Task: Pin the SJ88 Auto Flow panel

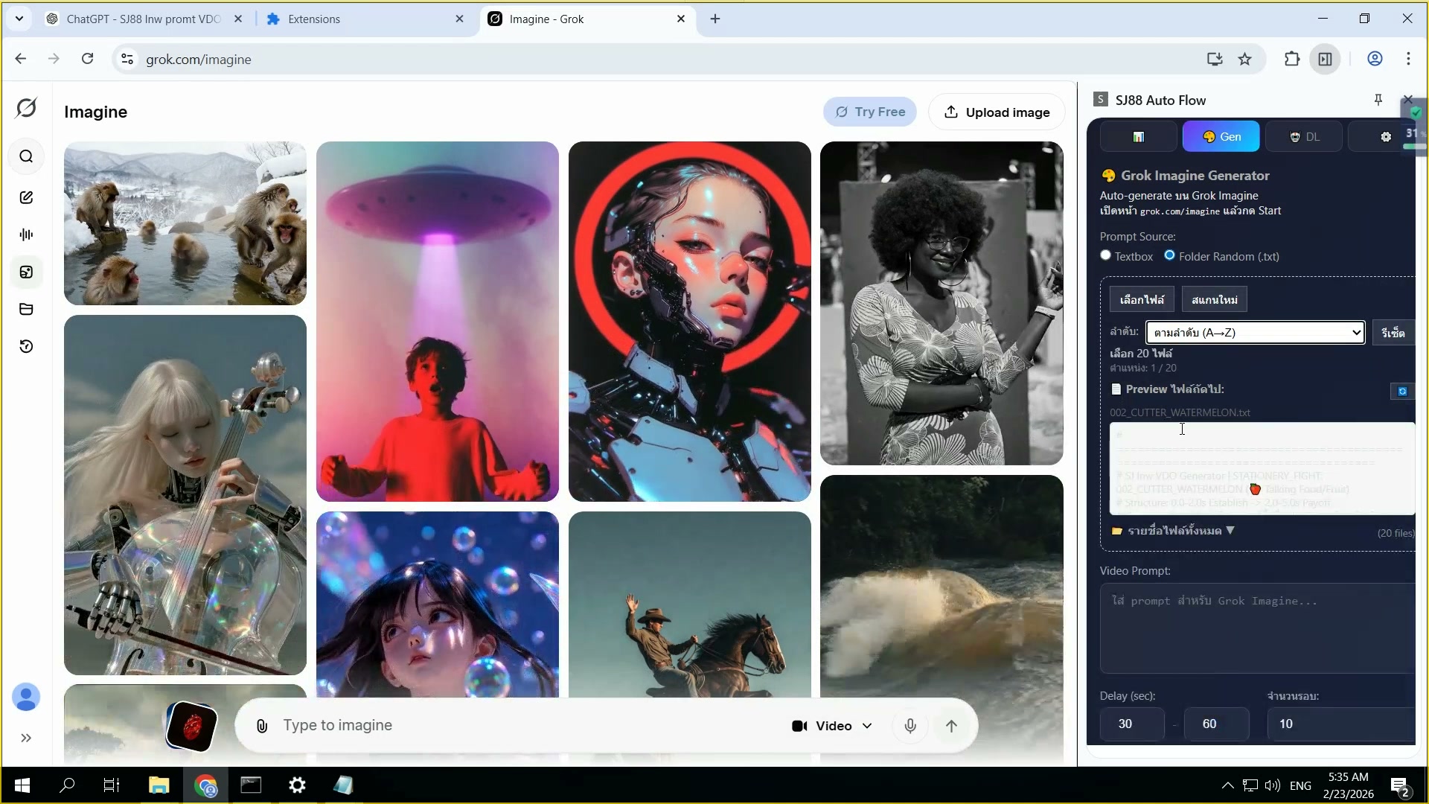Action: click(1378, 99)
